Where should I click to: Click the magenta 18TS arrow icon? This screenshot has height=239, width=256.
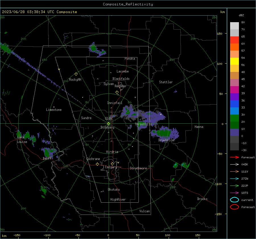coord(234,193)
